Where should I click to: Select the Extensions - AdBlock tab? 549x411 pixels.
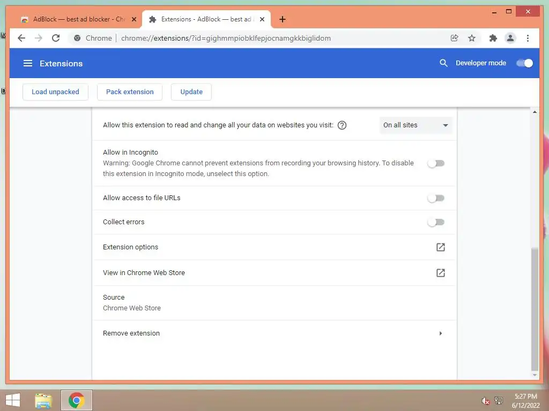(x=206, y=19)
